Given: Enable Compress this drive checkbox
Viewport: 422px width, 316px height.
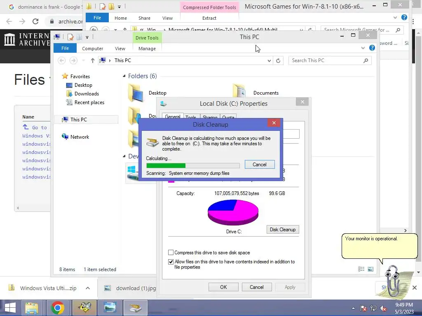Looking at the screenshot, I should click(x=171, y=253).
